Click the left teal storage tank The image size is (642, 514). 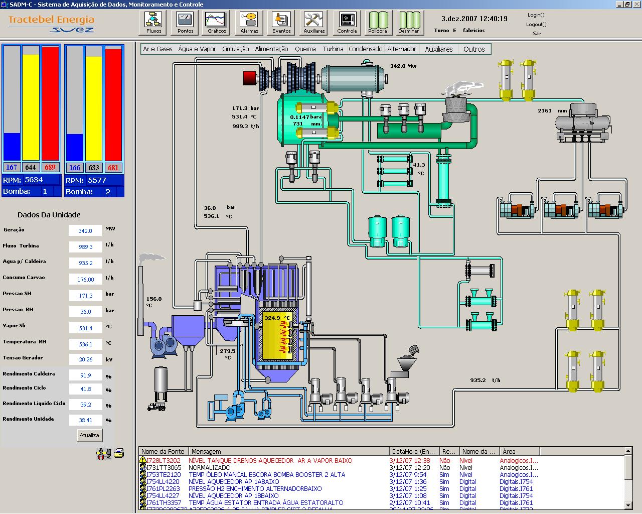coord(377,231)
